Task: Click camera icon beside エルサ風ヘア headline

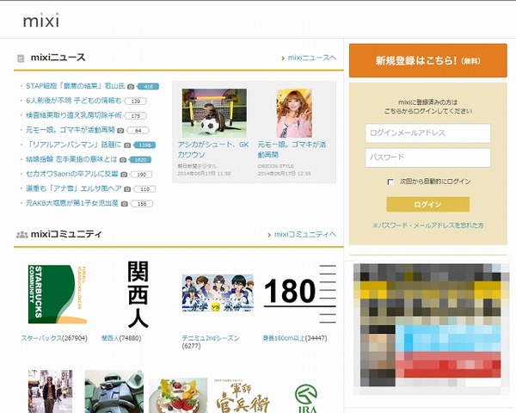Action: coord(127,189)
